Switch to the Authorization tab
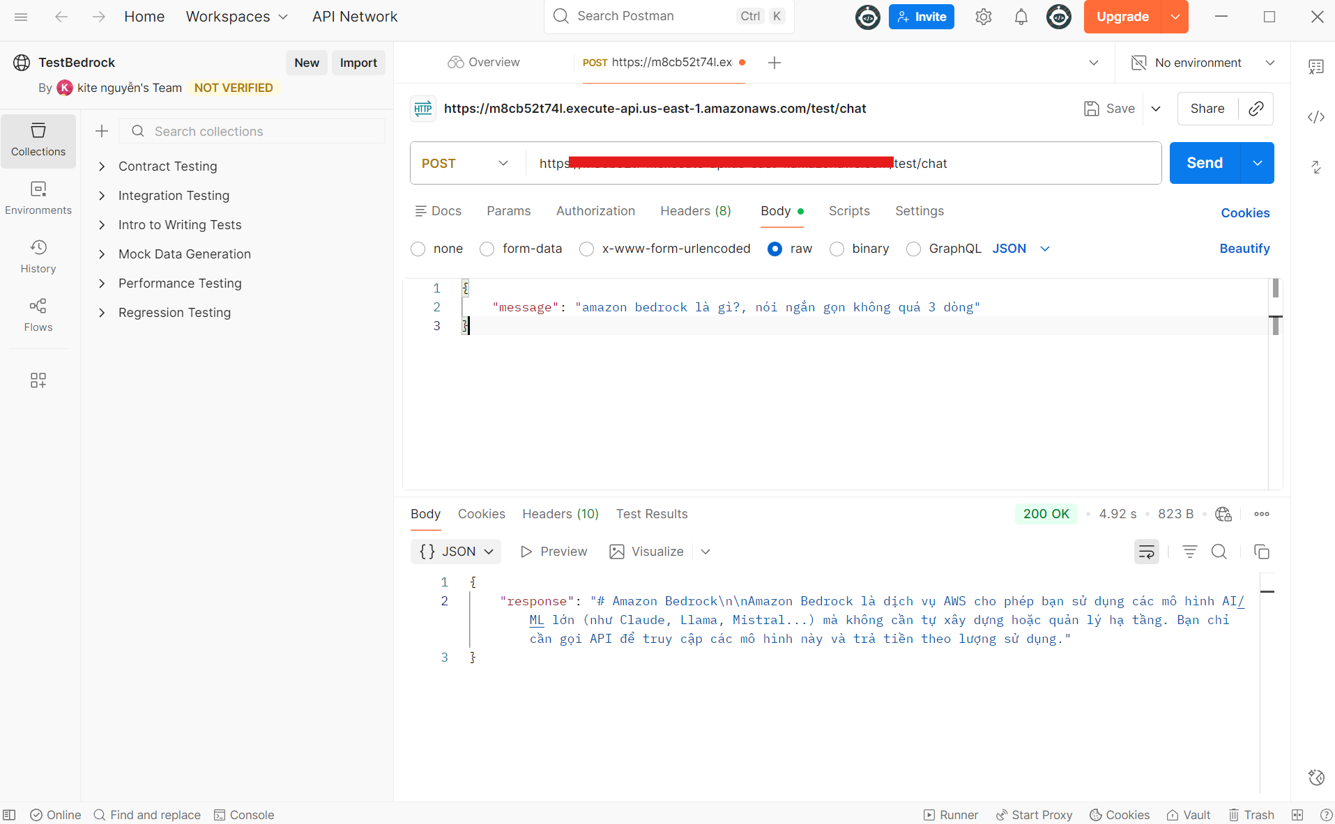This screenshot has width=1335, height=824. (595, 211)
